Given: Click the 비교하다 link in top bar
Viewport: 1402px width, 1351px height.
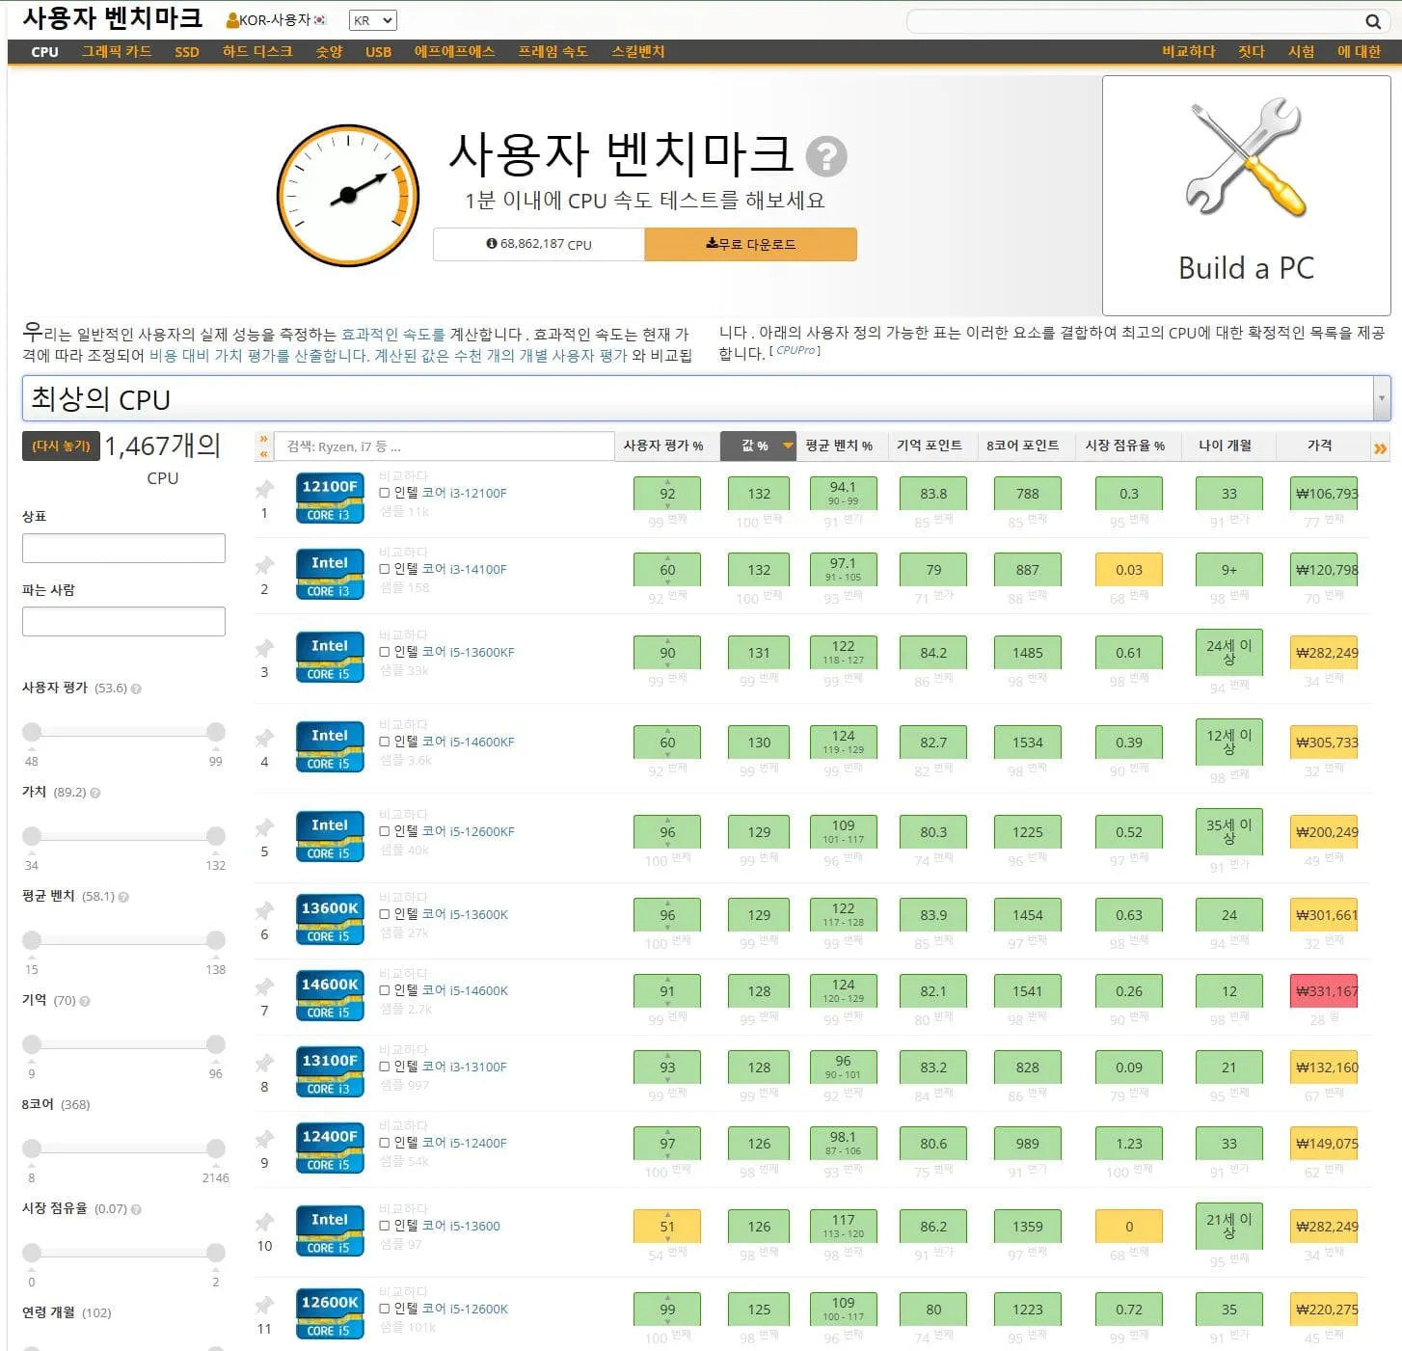Looking at the screenshot, I should click(x=1188, y=52).
